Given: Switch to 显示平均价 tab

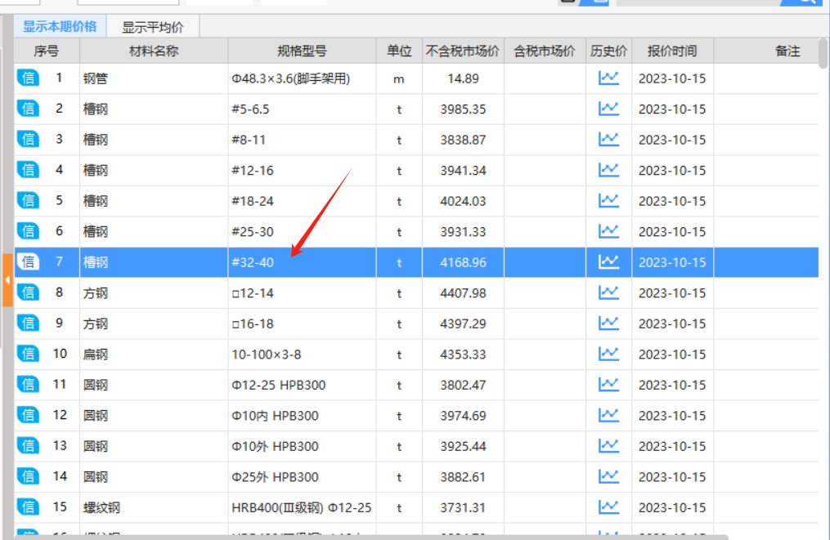Looking at the screenshot, I should [x=153, y=27].
